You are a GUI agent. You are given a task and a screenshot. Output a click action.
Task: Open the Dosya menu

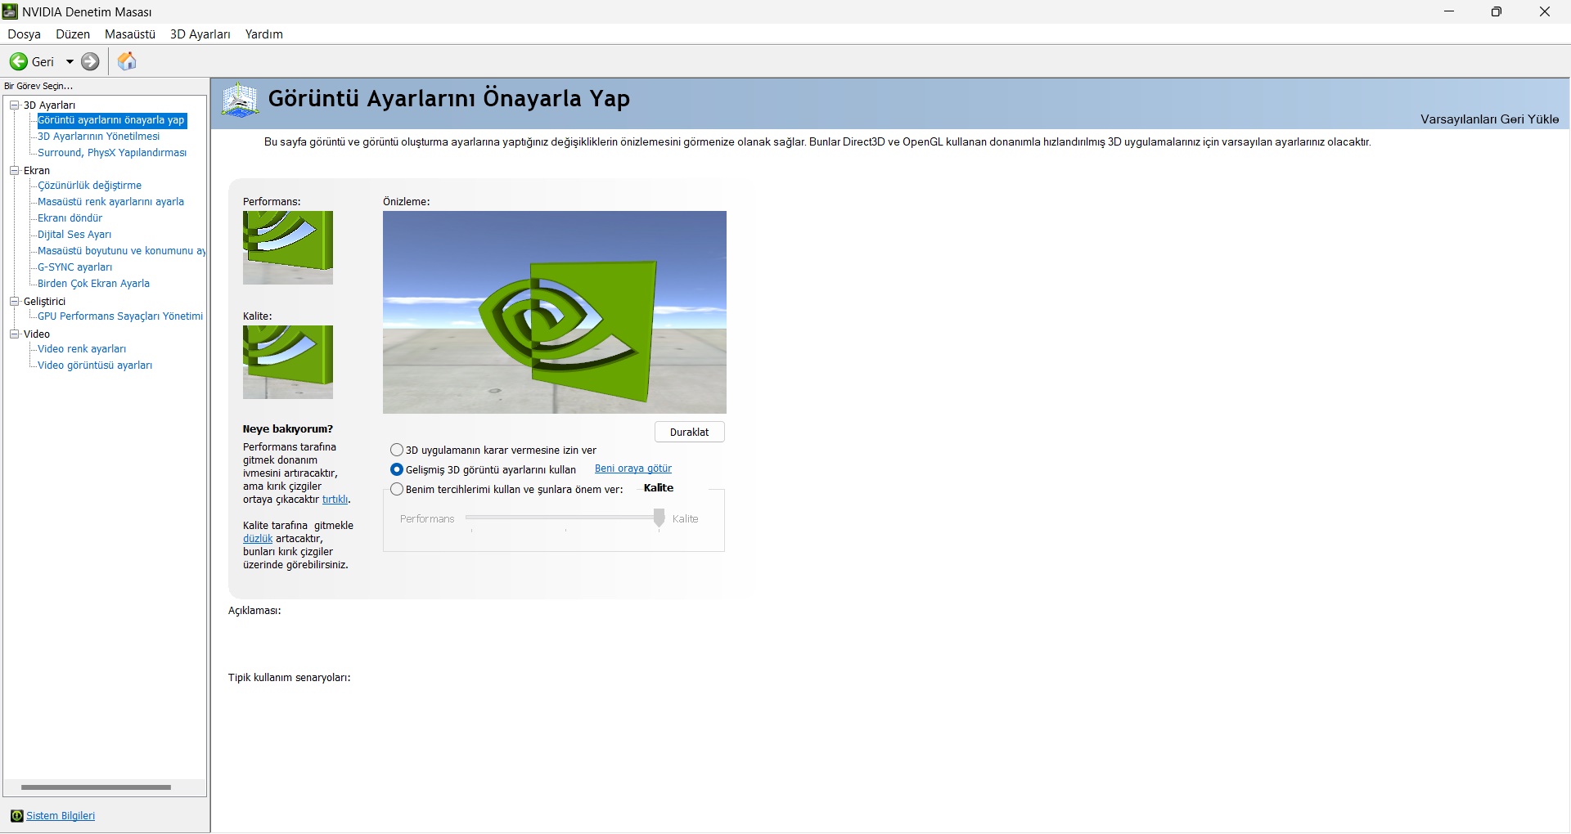pos(24,34)
